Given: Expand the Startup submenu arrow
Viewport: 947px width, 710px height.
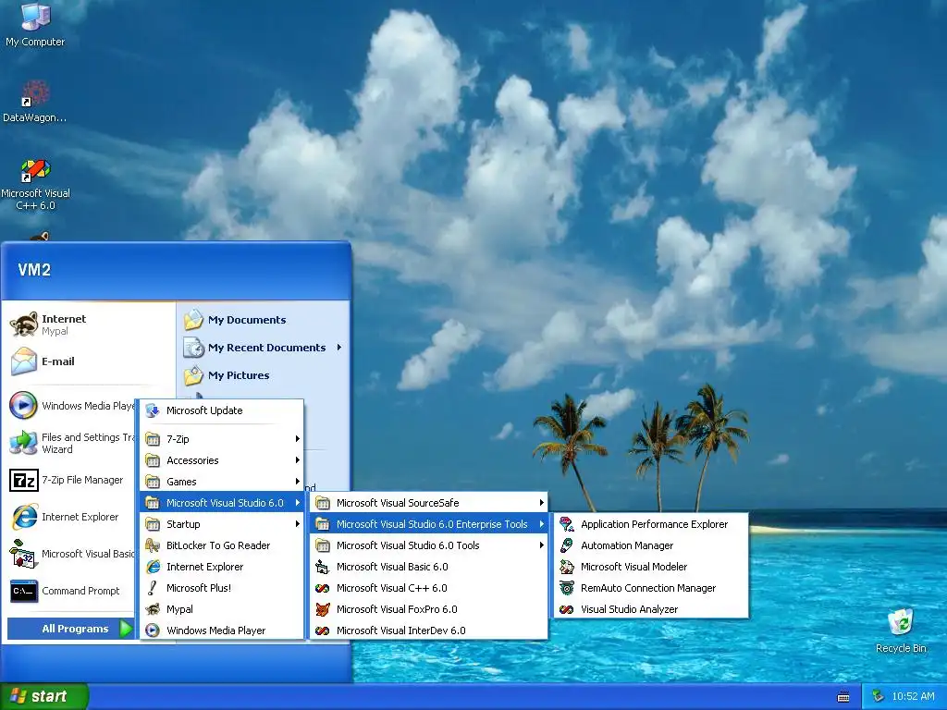Looking at the screenshot, I should (297, 524).
